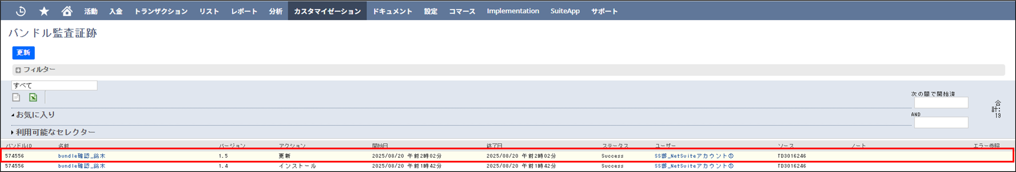Sort by the ユーザー column header
Viewport: 1016px width, 172px height.
665,146
